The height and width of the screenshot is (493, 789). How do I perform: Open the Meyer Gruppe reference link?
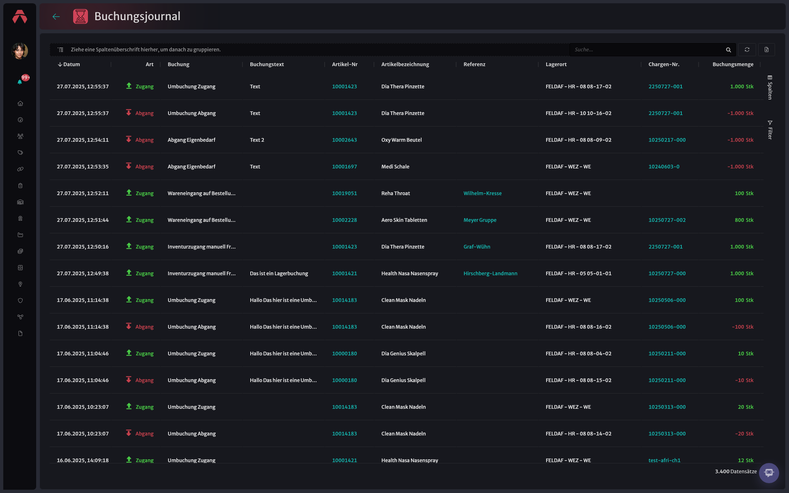480,220
